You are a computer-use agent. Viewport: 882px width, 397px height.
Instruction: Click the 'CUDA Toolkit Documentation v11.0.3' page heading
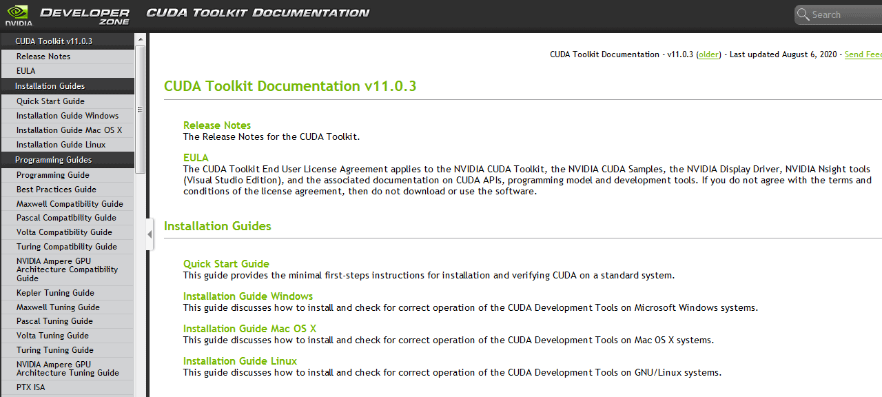coord(290,86)
